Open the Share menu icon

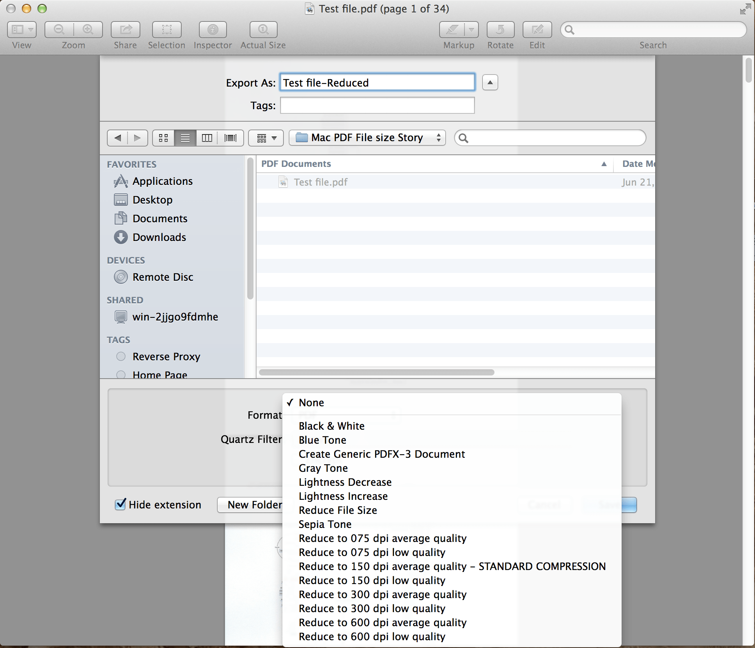[125, 30]
